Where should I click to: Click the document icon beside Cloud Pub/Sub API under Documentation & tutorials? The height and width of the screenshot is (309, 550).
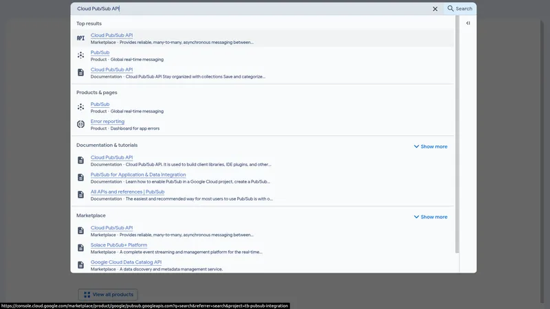80,160
